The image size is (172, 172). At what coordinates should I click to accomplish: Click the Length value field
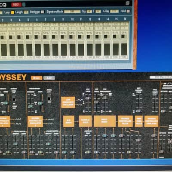pyautogui.click(x=26, y=12)
